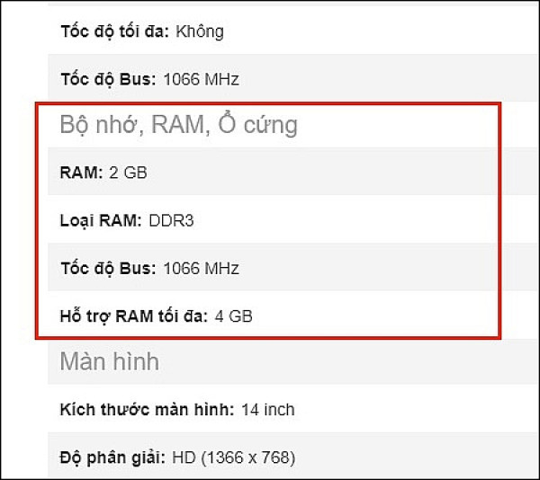Select '1066 MHz' value in the memory section
The width and height of the screenshot is (540, 480).
coord(201,268)
